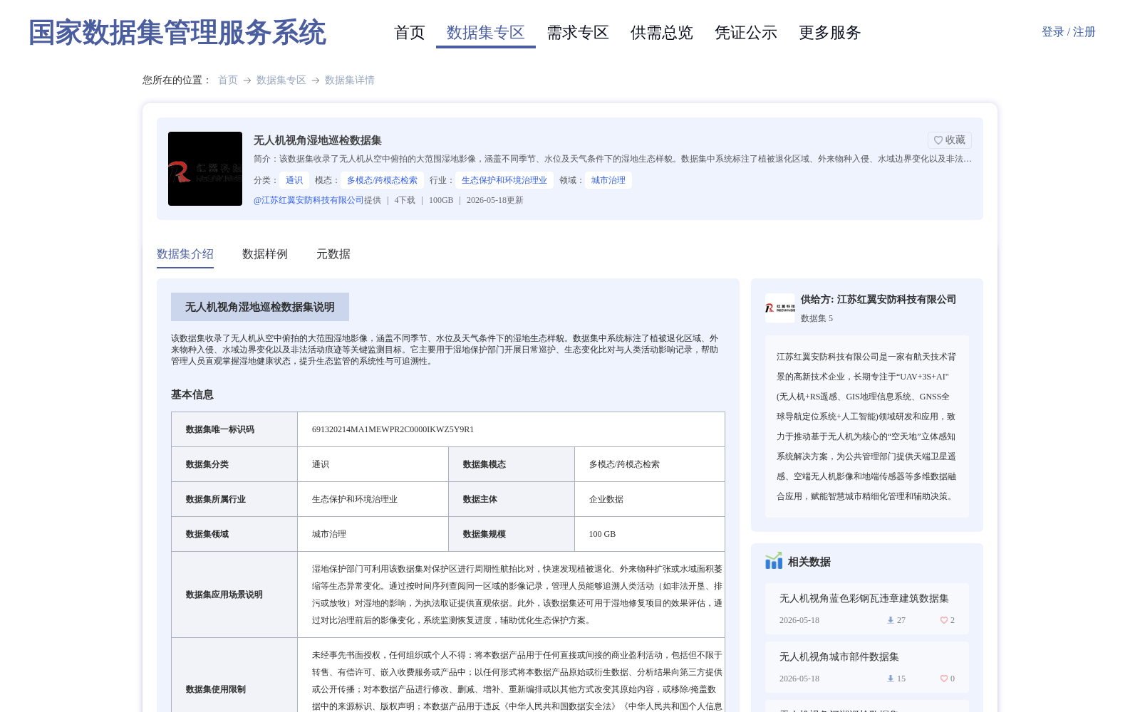Click the 无人机视角湿地巡检数据集说明 heading
This screenshot has height=712, width=1140.
click(x=260, y=307)
